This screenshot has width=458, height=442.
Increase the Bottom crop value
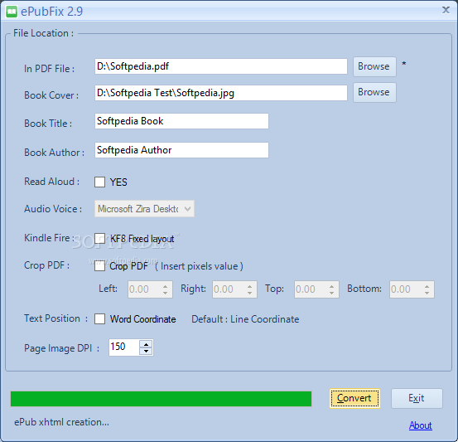(x=427, y=286)
